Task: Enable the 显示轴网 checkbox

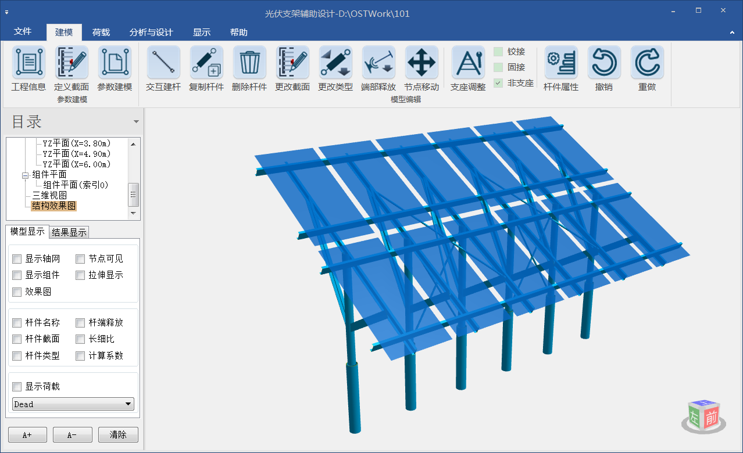Action: (x=17, y=259)
